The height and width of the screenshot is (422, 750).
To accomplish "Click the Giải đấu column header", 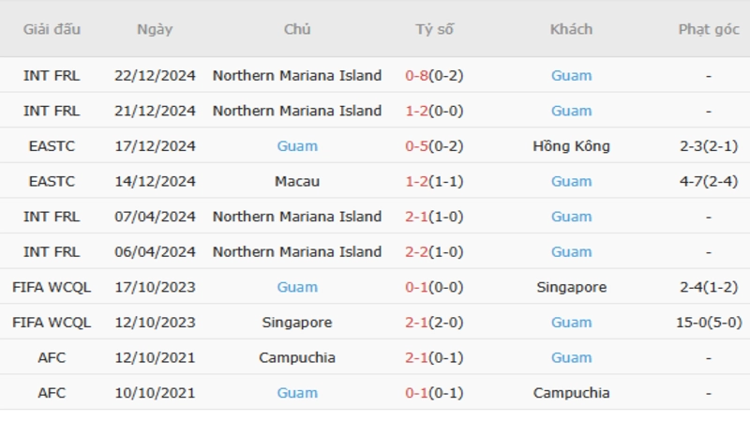I will [52, 29].
